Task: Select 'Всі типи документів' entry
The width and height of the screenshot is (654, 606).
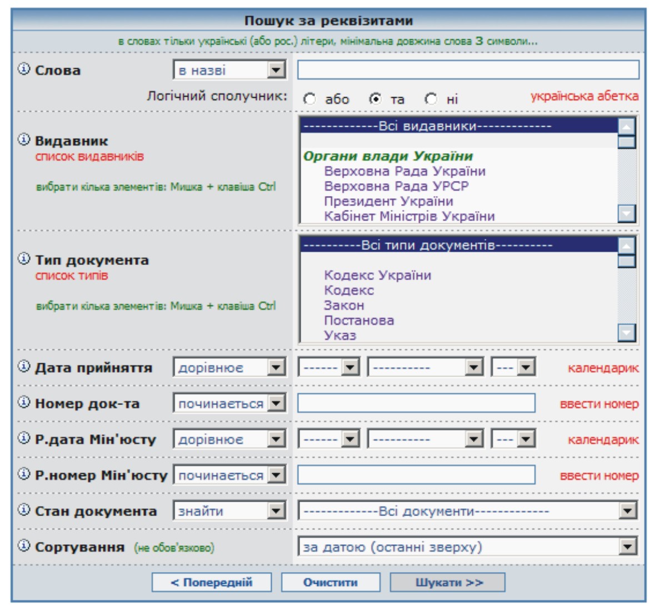Action: click(x=459, y=246)
